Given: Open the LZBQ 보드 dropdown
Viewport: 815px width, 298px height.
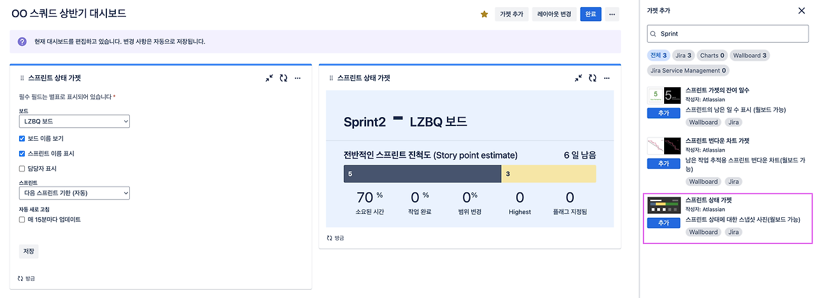Looking at the screenshot, I should tap(74, 121).
